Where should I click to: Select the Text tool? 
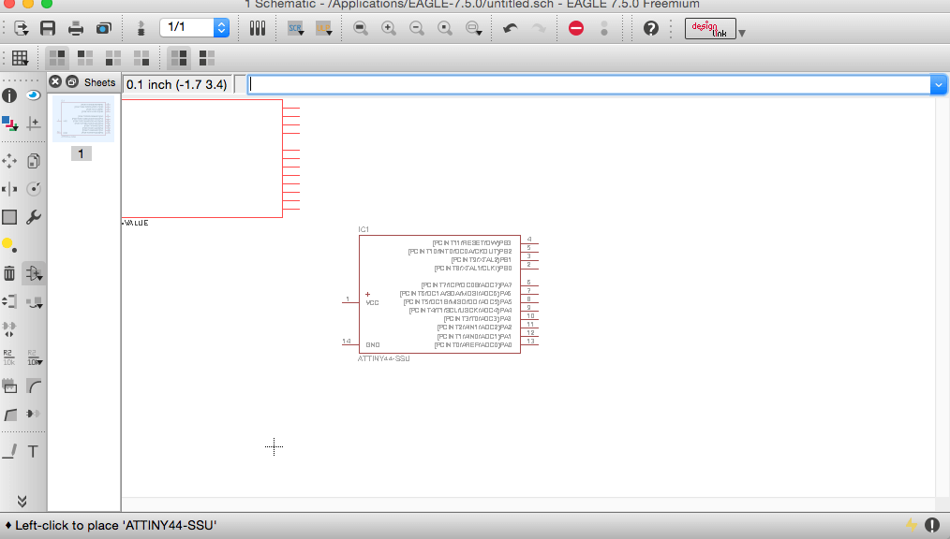[x=34, y=451]
